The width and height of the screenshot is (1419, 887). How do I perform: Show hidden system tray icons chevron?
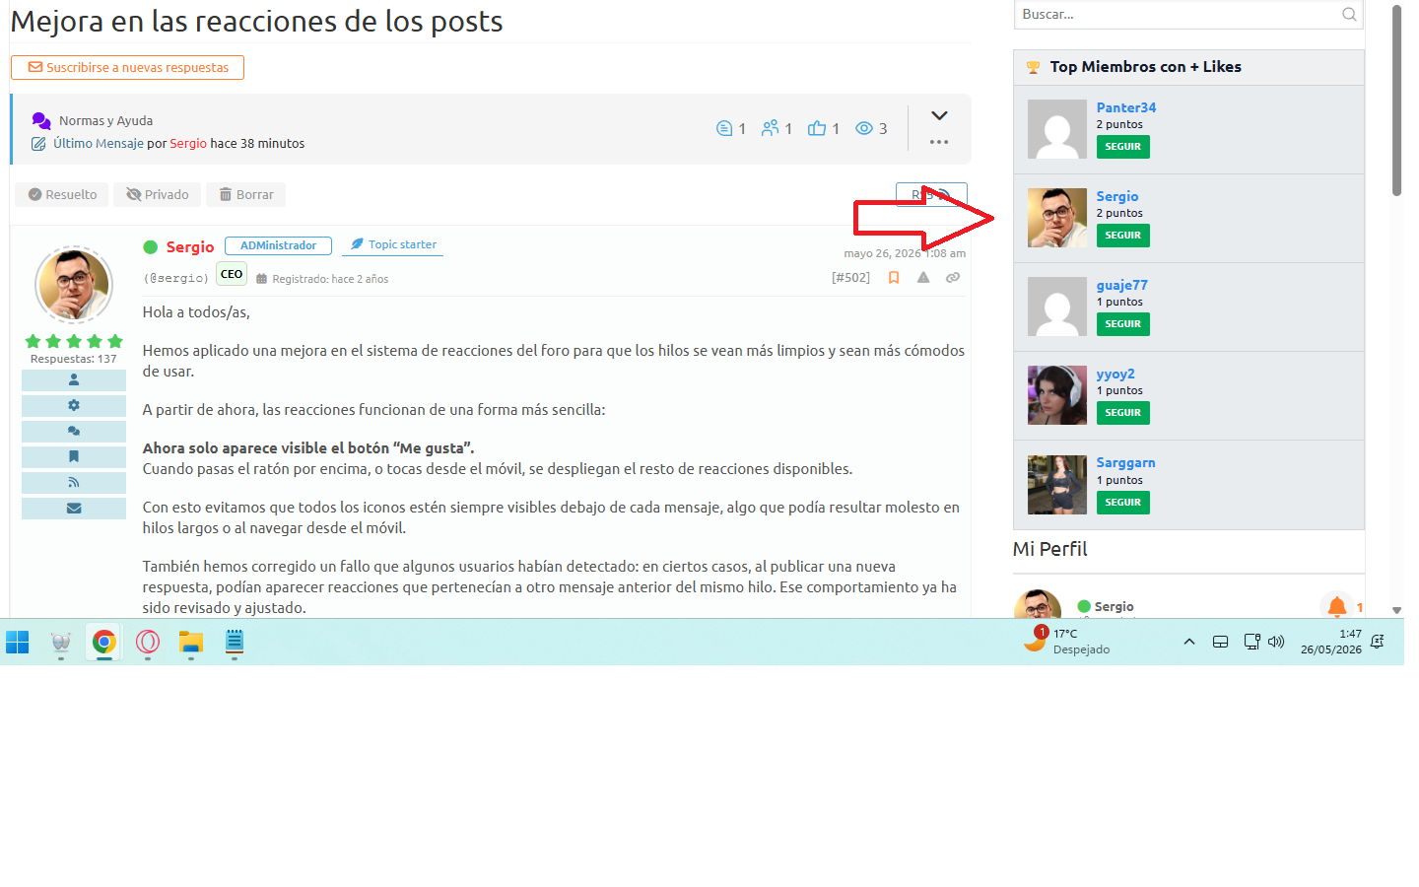click(x=1189, y=642)
